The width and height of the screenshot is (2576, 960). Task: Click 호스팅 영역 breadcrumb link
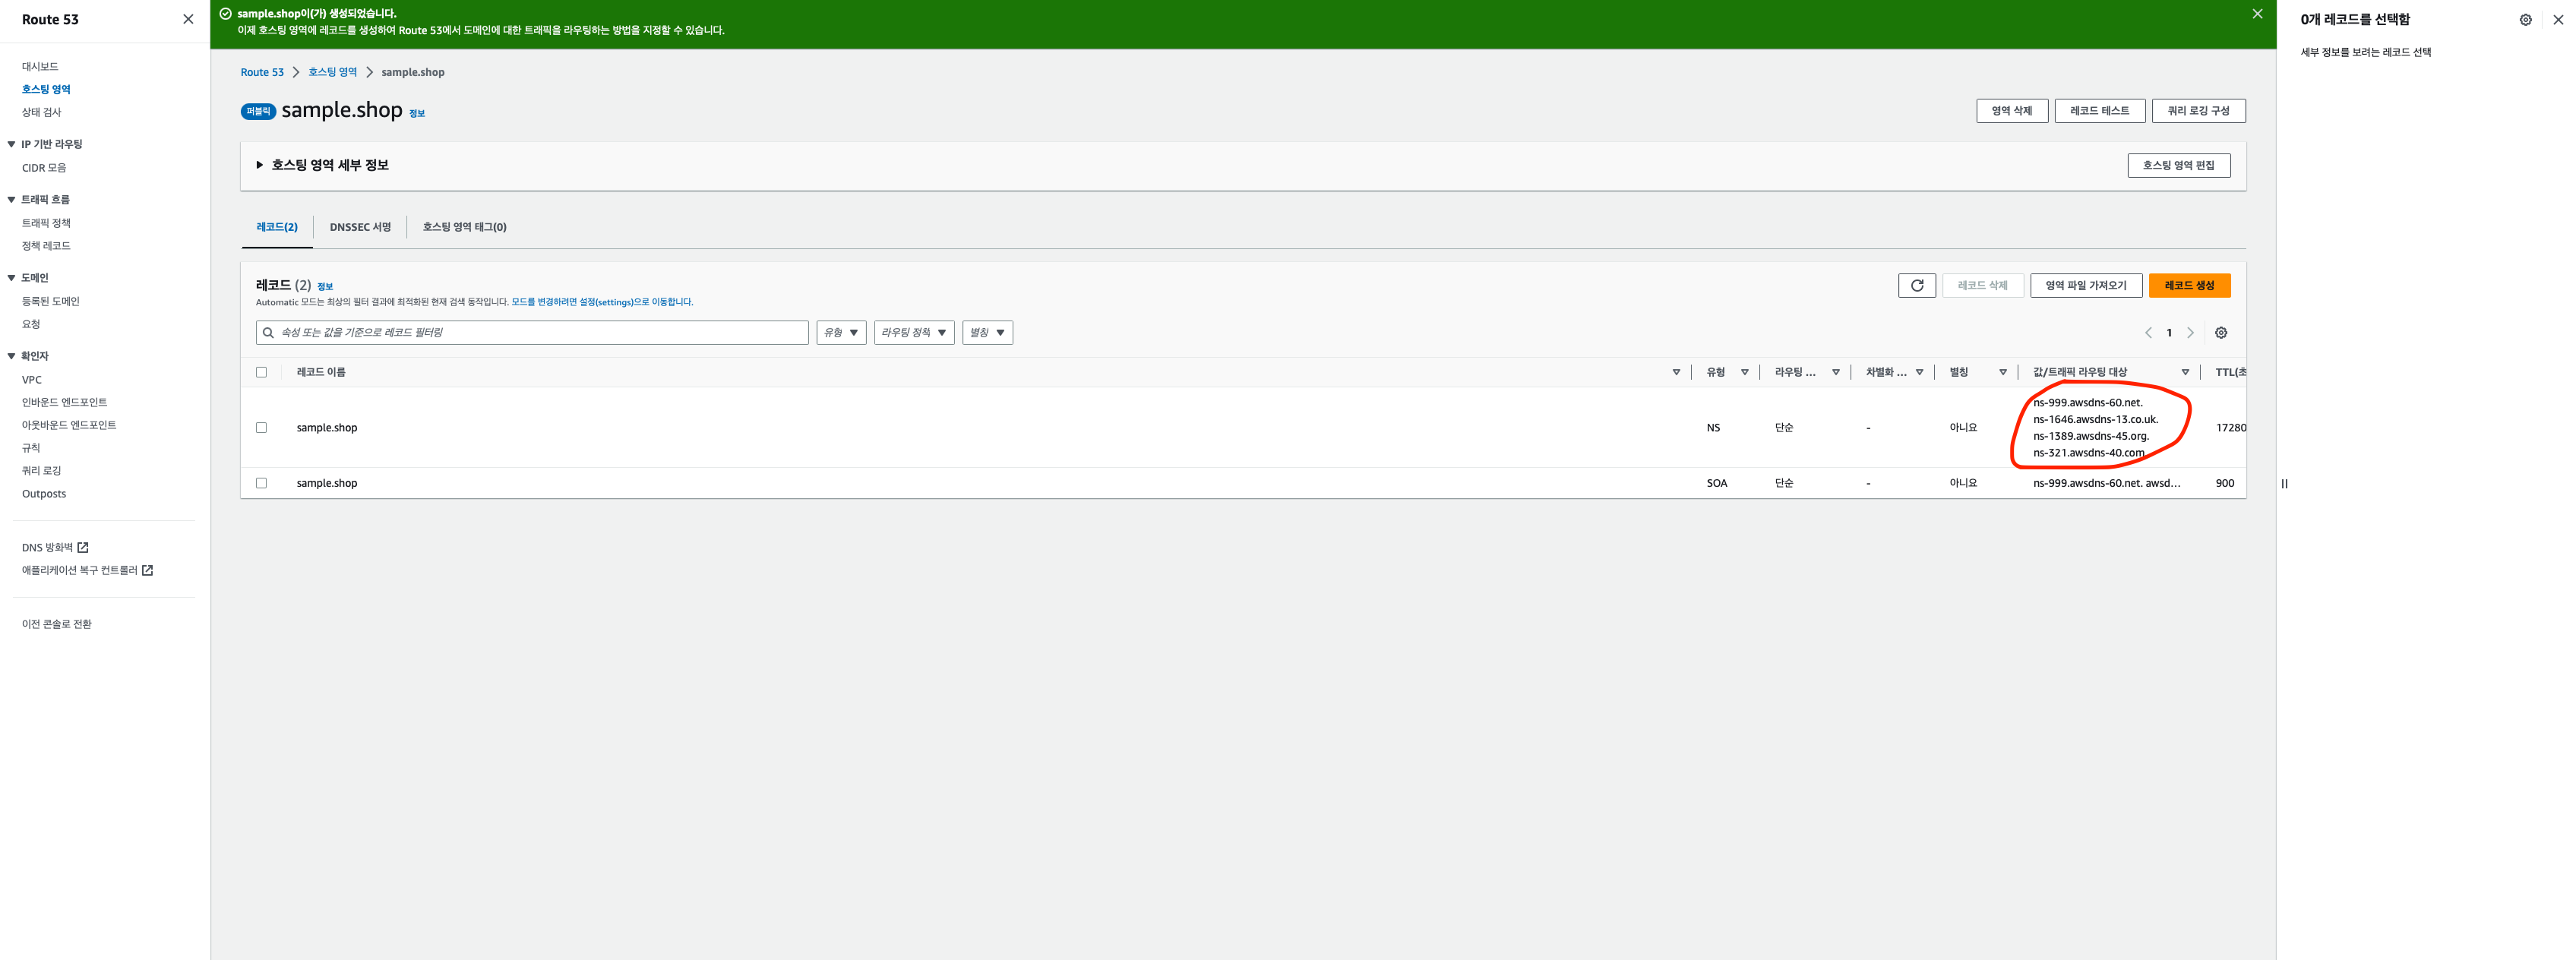pos(332,72)
